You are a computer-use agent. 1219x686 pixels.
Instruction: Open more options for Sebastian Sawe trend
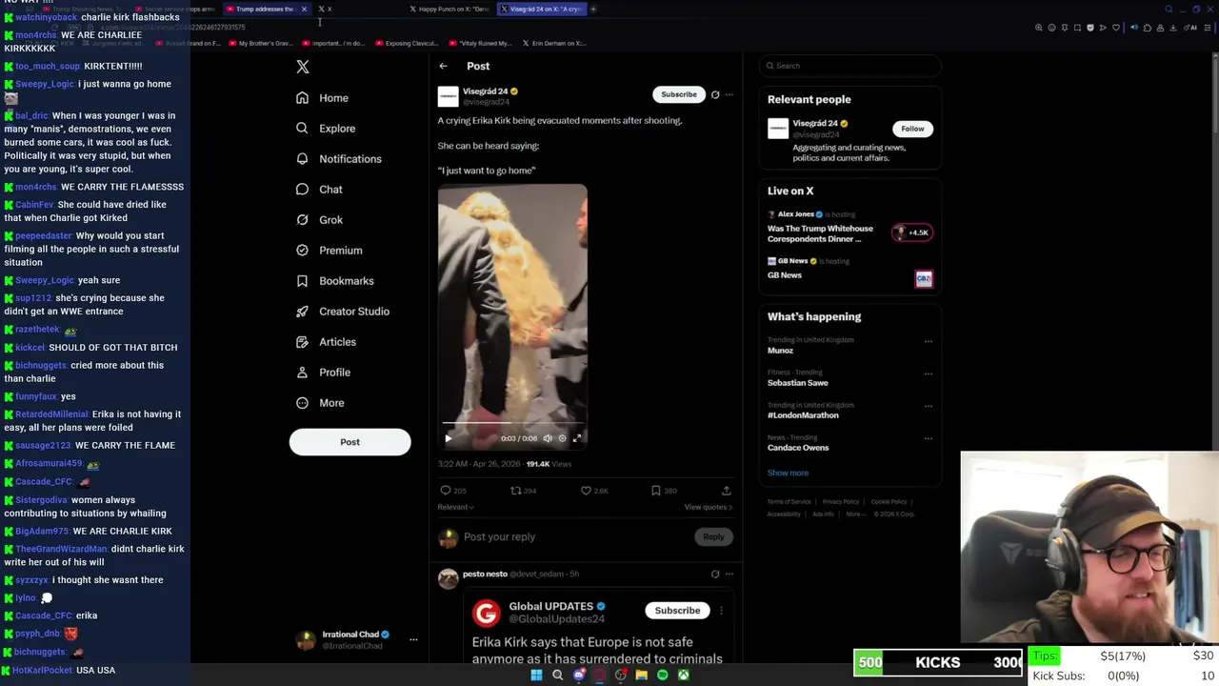click(x=929, y=373)
